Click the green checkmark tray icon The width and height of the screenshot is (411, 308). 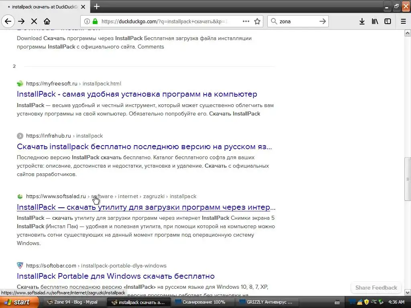click(x=381, y=302)
